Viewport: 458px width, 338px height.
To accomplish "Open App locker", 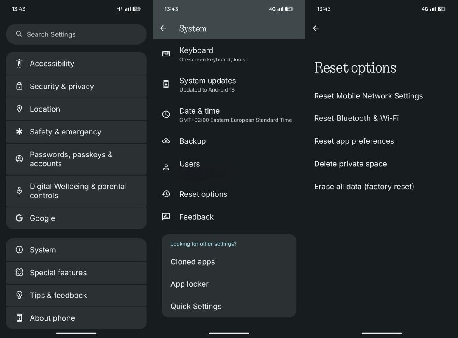I will [229, 284].
